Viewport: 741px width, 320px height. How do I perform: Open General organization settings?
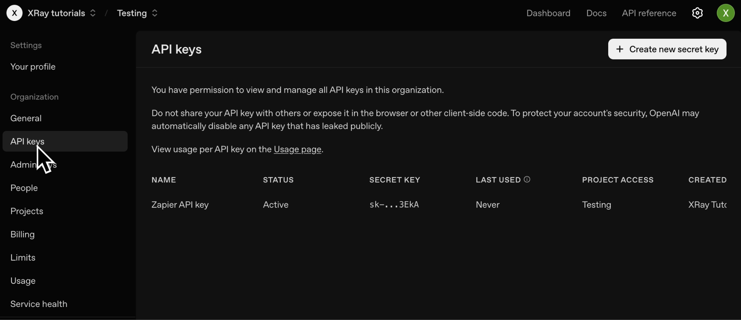[x=26, y=118]
